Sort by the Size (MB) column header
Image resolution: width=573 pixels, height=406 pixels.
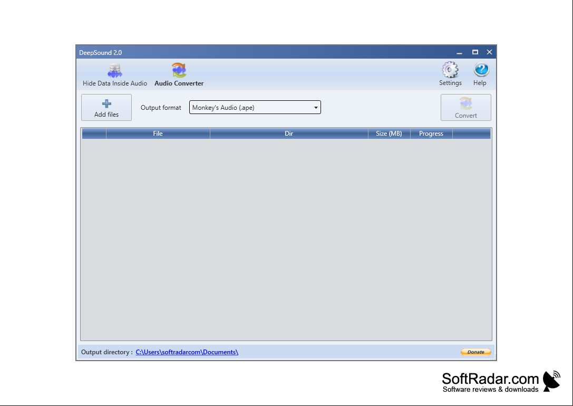[389, 134]
